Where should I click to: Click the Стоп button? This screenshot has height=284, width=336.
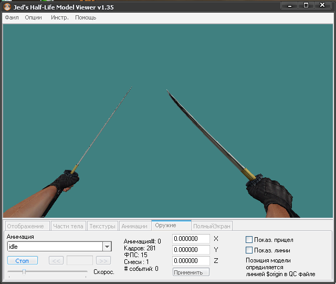pyautogui.click(x=23, y=261)
